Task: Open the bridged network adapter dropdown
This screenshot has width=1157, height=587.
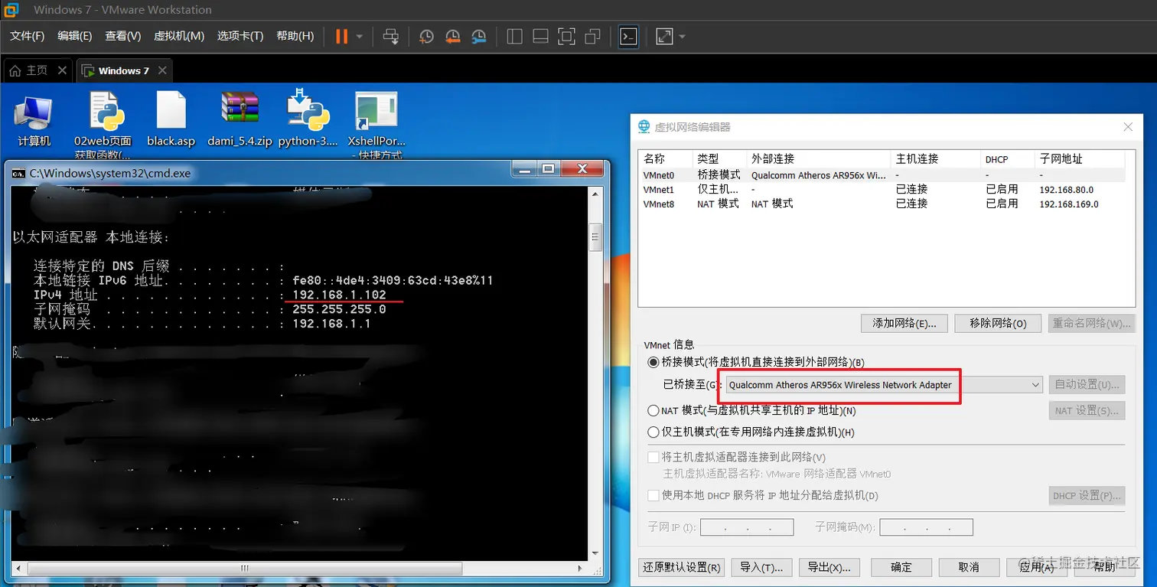Action: (x=1035, y=384)
